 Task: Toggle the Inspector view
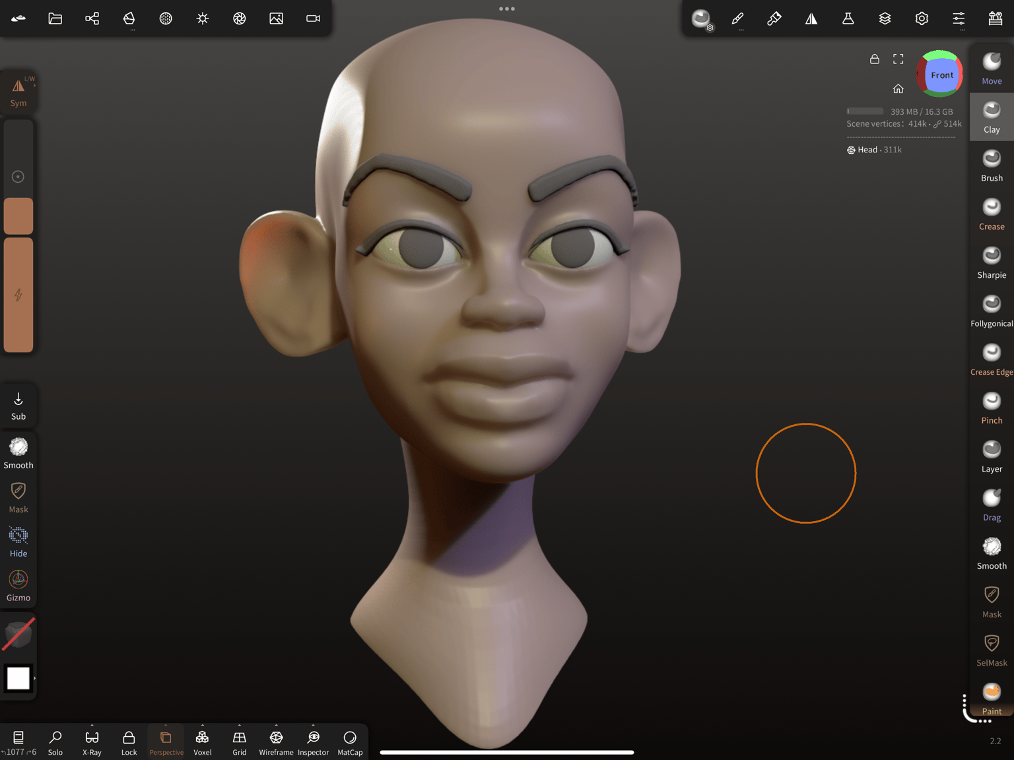[314, 742]
